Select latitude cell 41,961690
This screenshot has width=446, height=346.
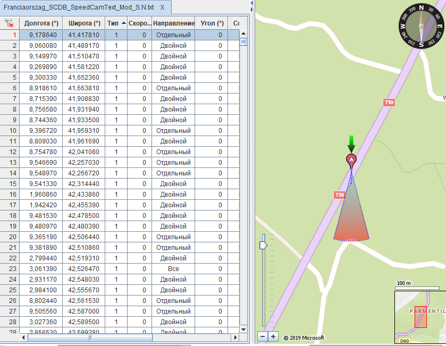[x=84, y=141]
